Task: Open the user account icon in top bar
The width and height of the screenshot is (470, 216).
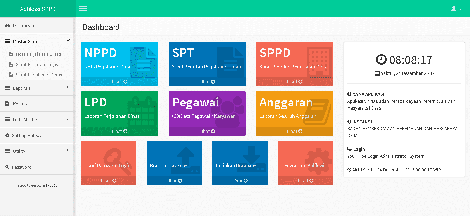Action: [x=454, y=8]
